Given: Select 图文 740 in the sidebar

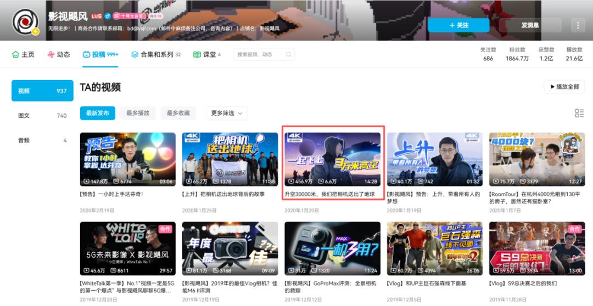Looking at the screenshot, I should point(42,116).
